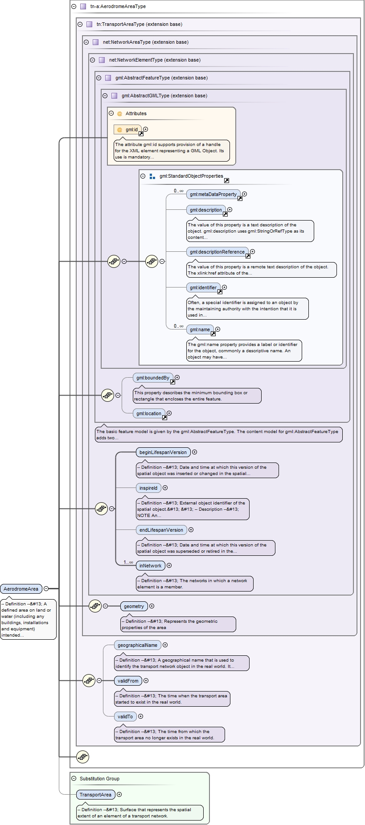Screen dimensions: 365x825
Task: Click gml:AbstractGMLType complex type icon
Action: tap(114, 96)
